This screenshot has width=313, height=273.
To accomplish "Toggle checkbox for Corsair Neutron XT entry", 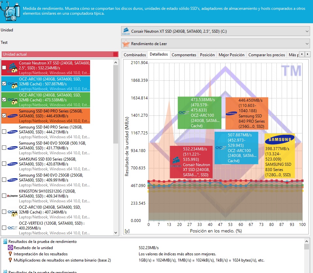I will 4,68.
